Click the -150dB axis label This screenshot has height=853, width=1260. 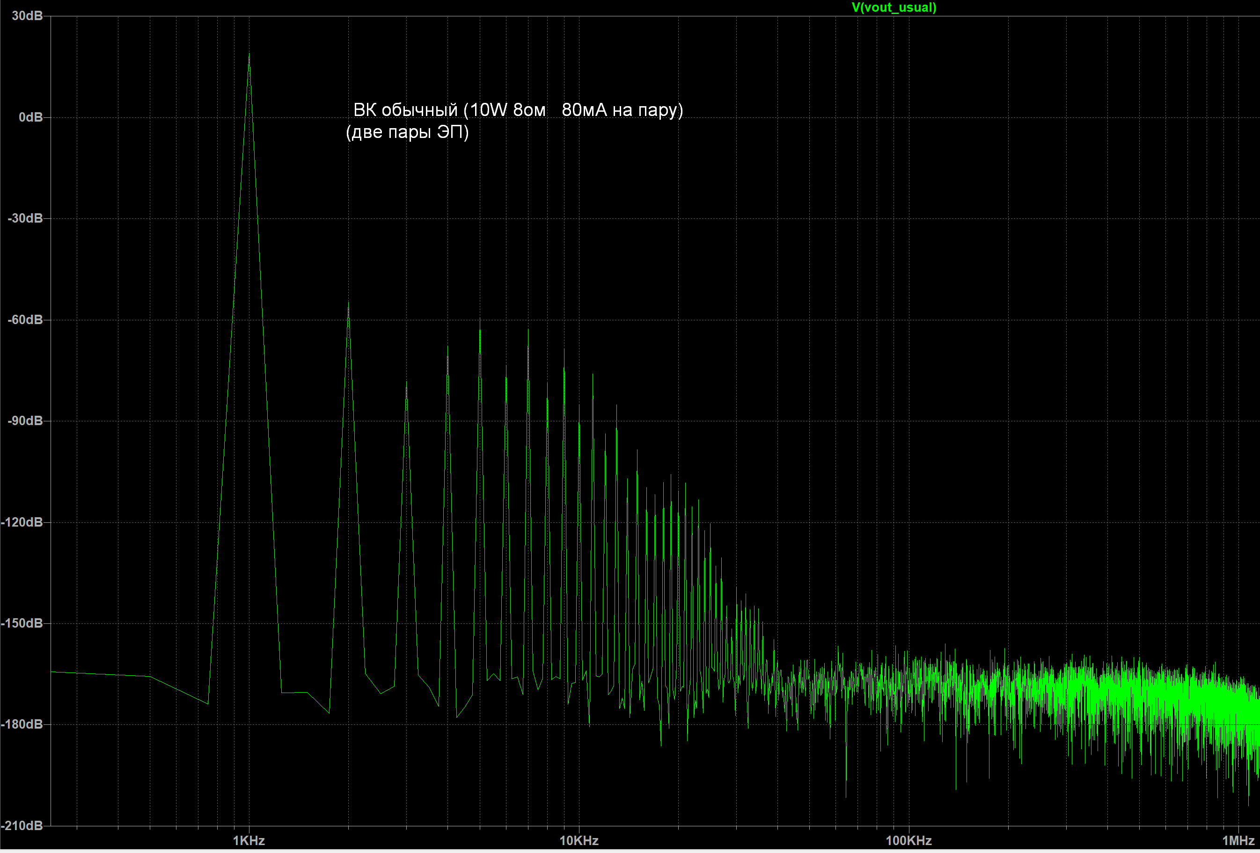[x=22, y=623]
